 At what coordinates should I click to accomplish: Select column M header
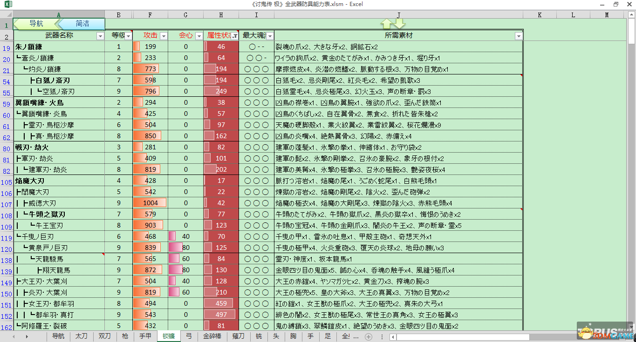point(606,15)
